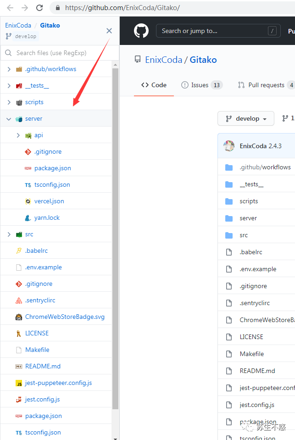Open the develop branch dropdown
The width and height of the screenshot is (295, 440).
(x=246, y=118)
